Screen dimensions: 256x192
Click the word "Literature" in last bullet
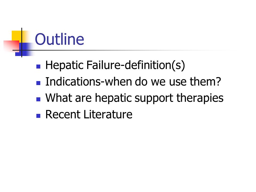pos(108,114)
